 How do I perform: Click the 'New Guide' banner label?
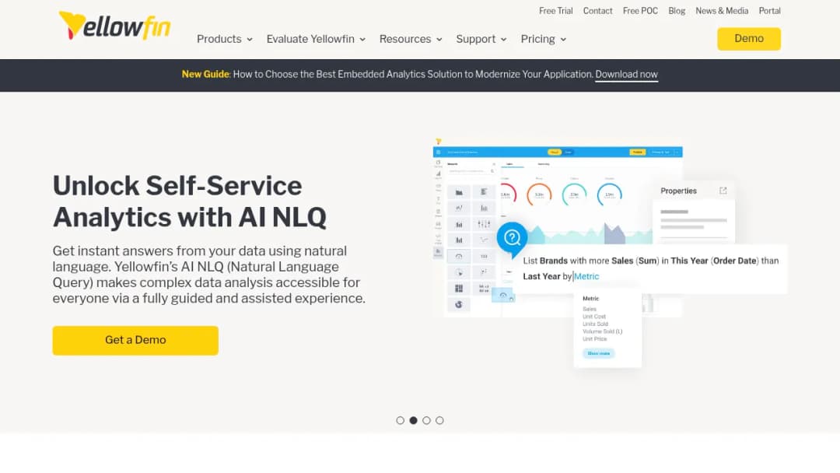pyautogui.click(x=205, y=75)
